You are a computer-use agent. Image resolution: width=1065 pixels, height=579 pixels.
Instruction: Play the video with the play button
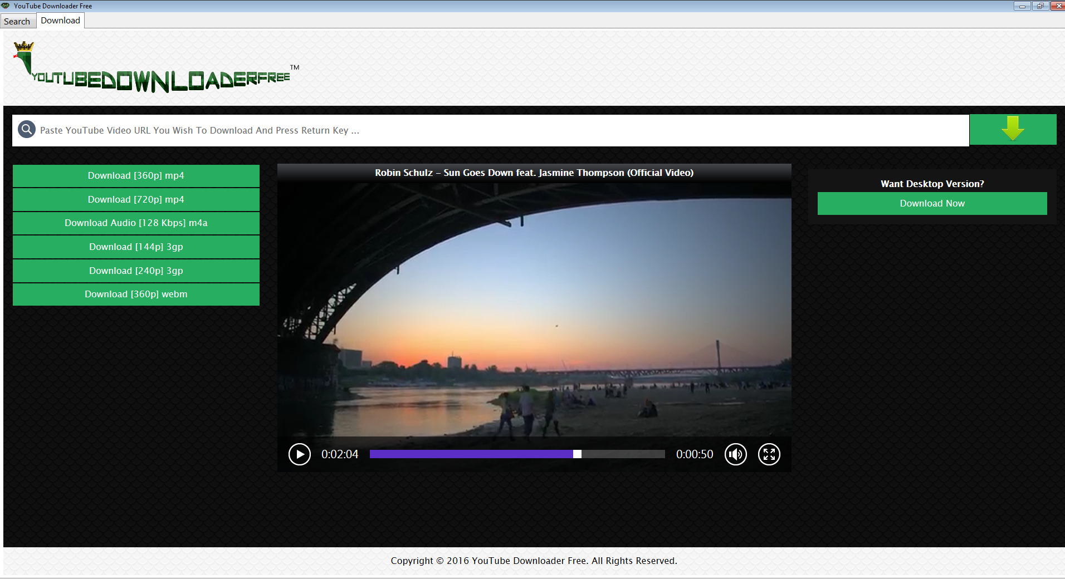coord(300,454)
